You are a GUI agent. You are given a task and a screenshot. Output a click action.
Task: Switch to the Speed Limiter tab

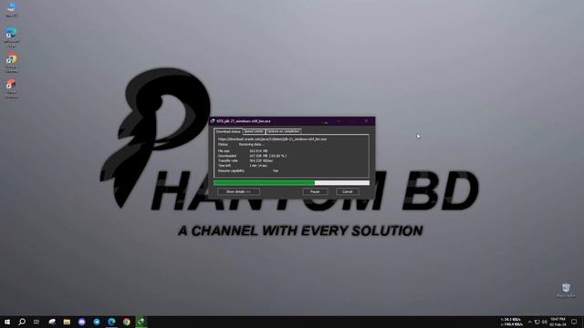(x=254, y=131)
